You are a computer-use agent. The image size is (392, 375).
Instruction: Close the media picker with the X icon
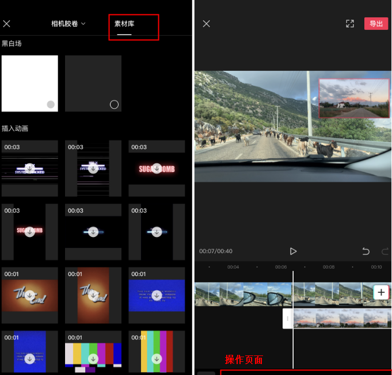tap(7, 24)
